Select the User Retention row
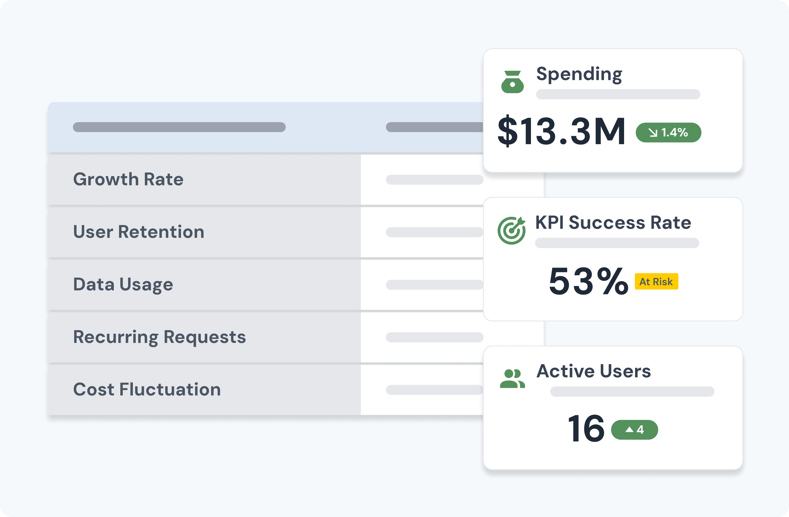Screen dimensions: 789x517 139,231
